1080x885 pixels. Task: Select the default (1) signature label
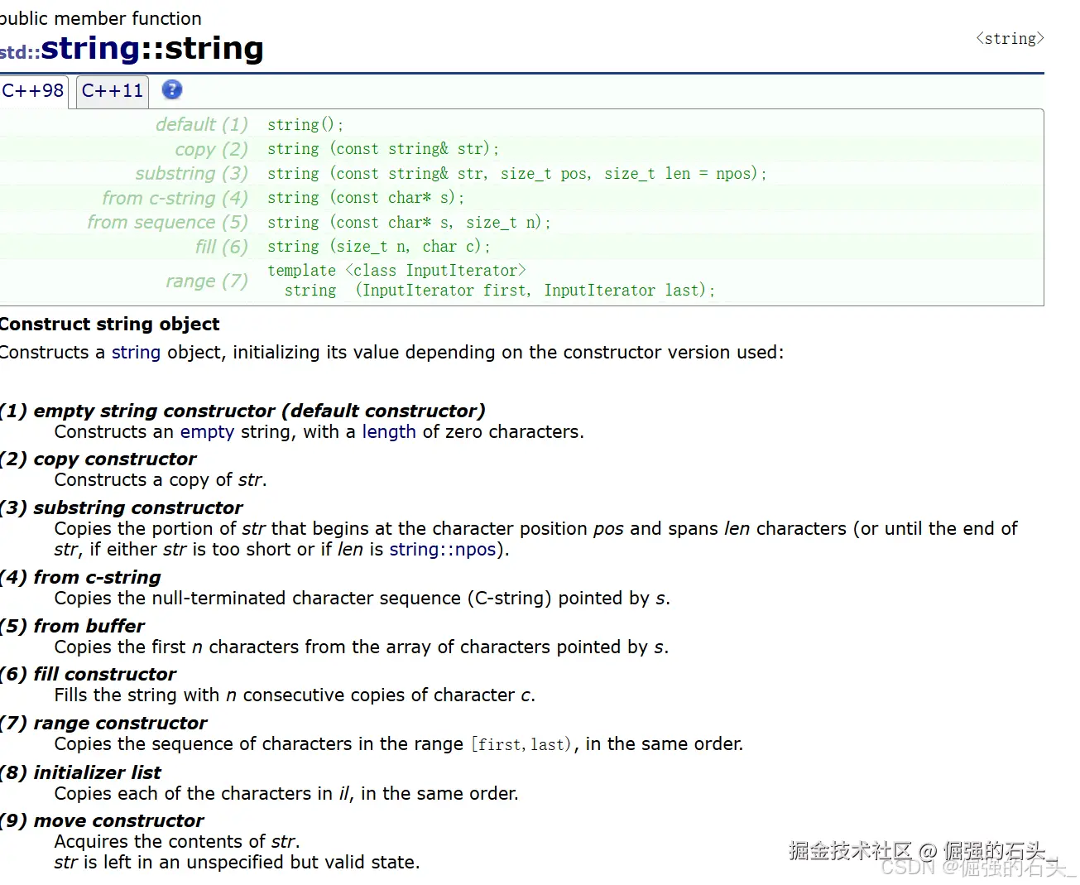[202, 125]
